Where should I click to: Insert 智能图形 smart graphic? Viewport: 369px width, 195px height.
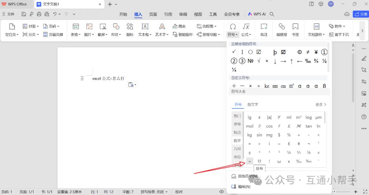click(x=182, y=35)
